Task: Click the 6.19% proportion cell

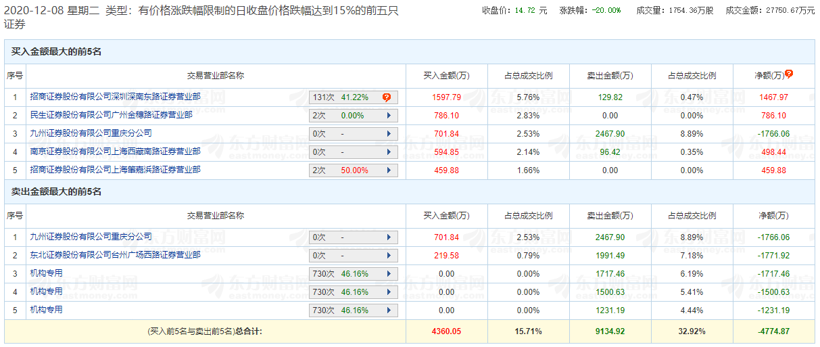Action: pos(692,274)
